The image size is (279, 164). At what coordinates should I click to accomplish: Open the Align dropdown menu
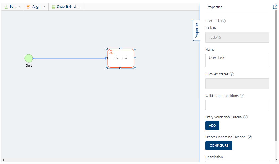click(x=36, y=7)
